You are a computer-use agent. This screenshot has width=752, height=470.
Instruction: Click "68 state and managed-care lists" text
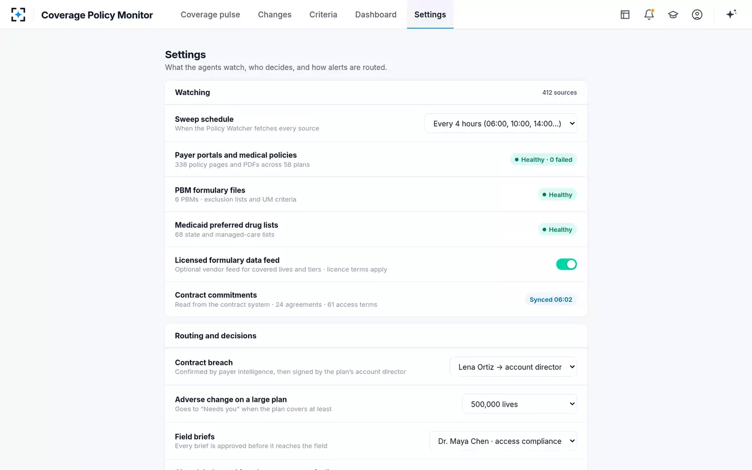coord(225,234)
